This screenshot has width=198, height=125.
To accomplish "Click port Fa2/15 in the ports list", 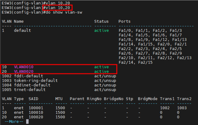I will 145,62.
